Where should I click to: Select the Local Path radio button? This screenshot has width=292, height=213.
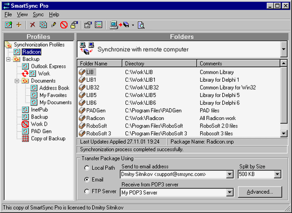87,168
